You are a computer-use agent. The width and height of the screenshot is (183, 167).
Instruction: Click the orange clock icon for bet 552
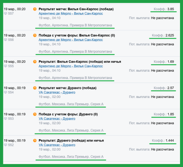pyautogui.click(x=35, y=141)
